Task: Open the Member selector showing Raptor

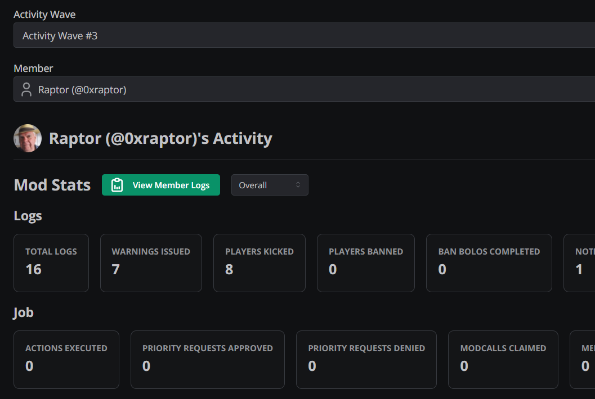Action: [304, 89]
